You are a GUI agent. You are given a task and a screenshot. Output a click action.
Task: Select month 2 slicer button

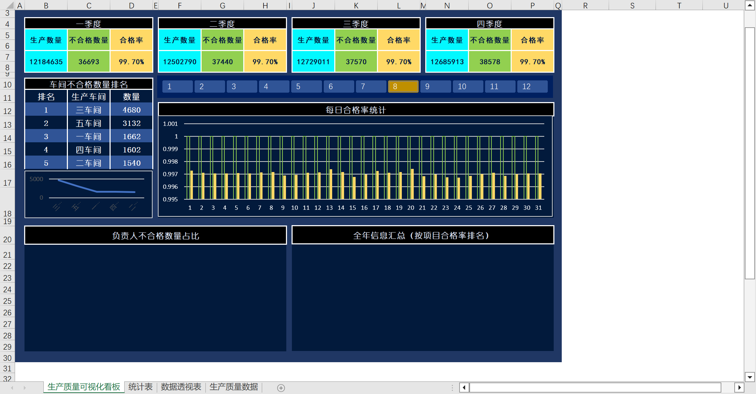(210, 86)
